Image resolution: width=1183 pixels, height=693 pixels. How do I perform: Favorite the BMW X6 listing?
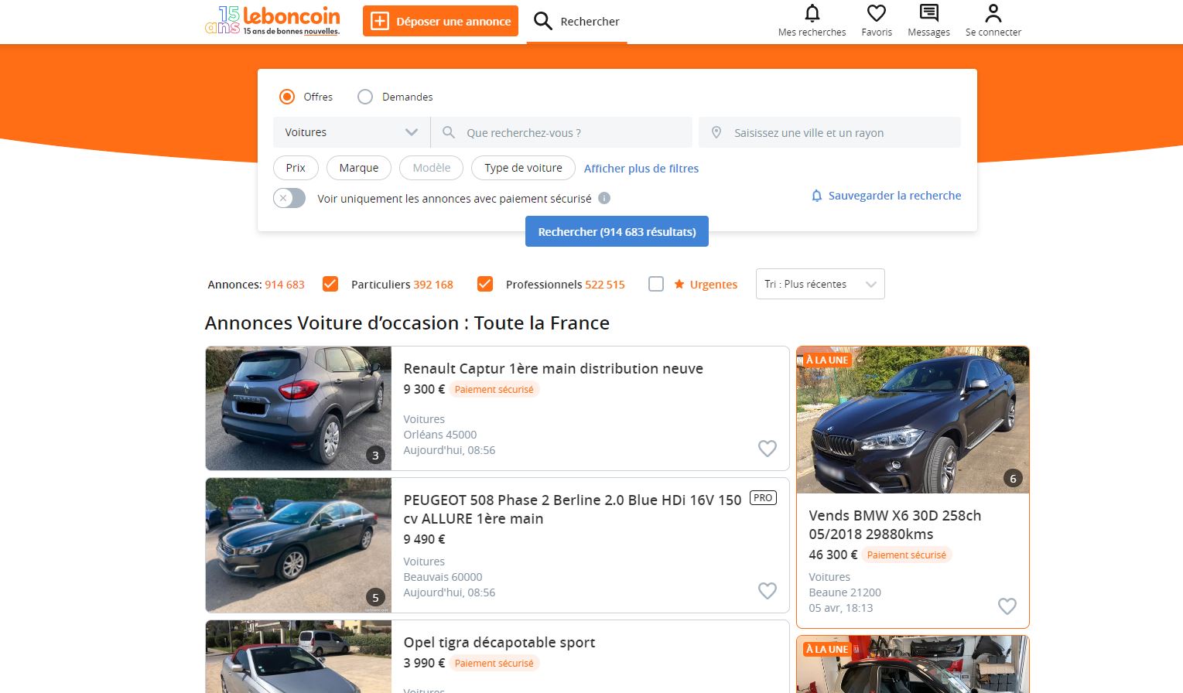click(x=1007, y=606)
